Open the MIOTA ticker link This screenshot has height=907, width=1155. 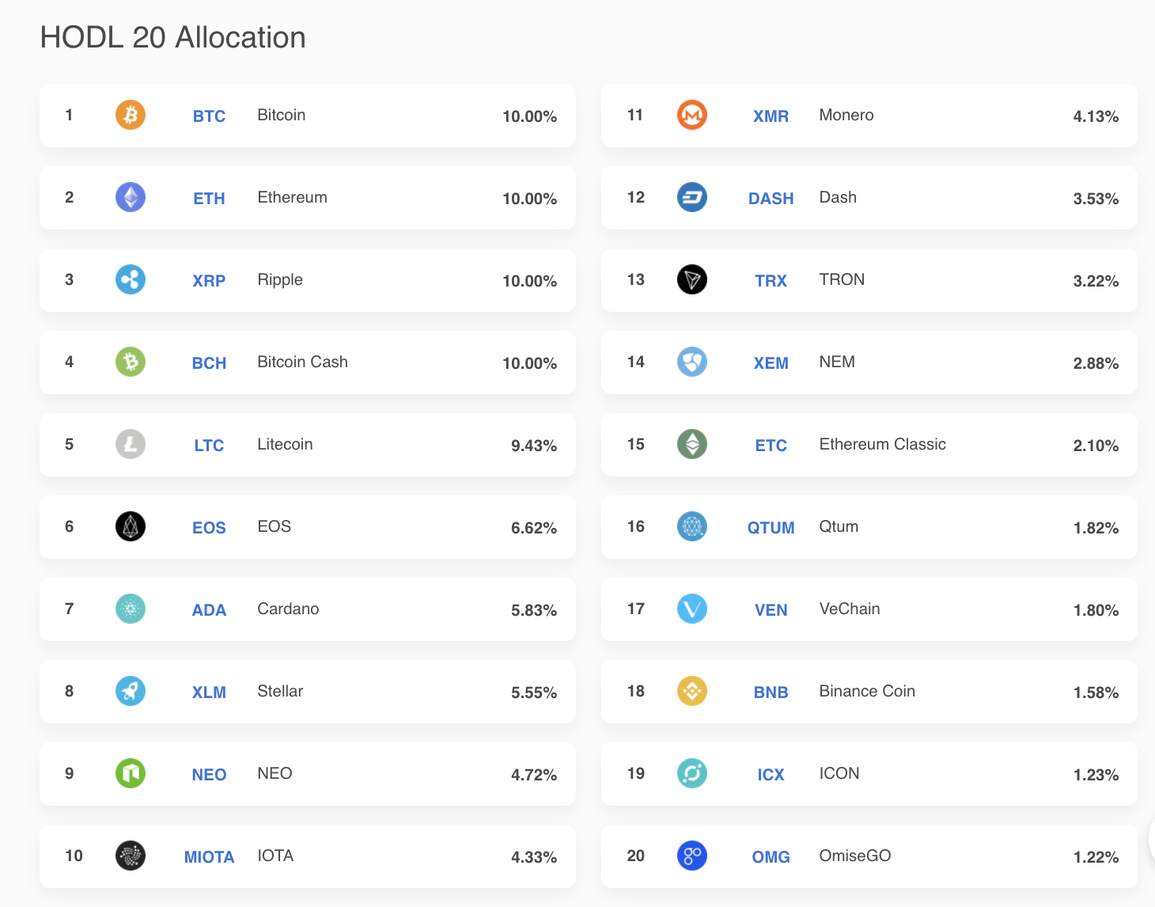pyautogui.click(x=209, y=857)
